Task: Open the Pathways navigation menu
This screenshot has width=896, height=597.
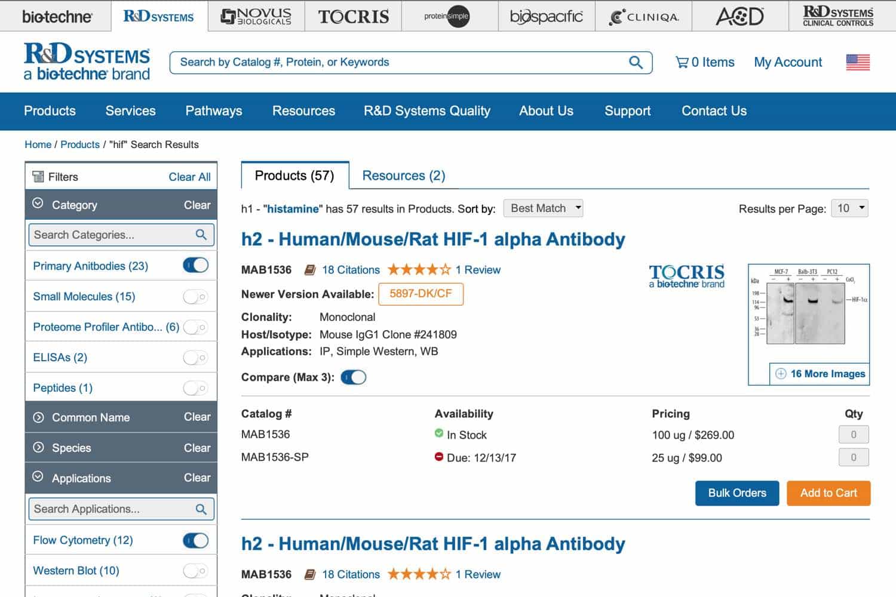Action: 214,111
